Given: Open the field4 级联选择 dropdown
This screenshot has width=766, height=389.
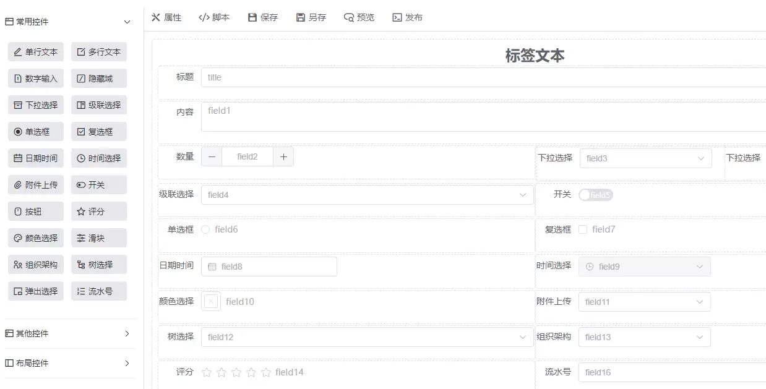Looking at the screenshot, I should click(368, 195).
